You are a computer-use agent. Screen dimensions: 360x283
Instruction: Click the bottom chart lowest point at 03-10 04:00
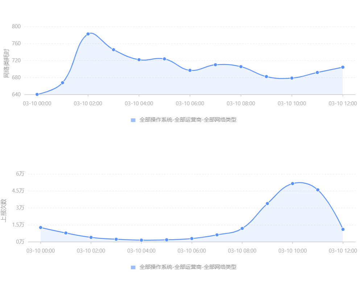pyautogui.click(x=141, y=240)
